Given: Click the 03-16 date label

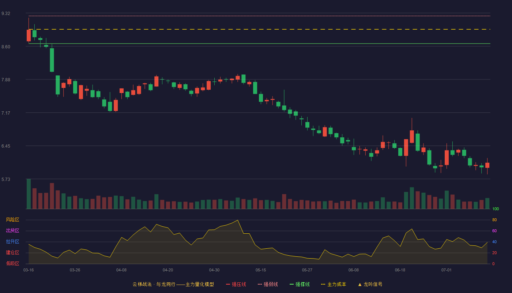Looking at the screenshot, I should point(29,270).
